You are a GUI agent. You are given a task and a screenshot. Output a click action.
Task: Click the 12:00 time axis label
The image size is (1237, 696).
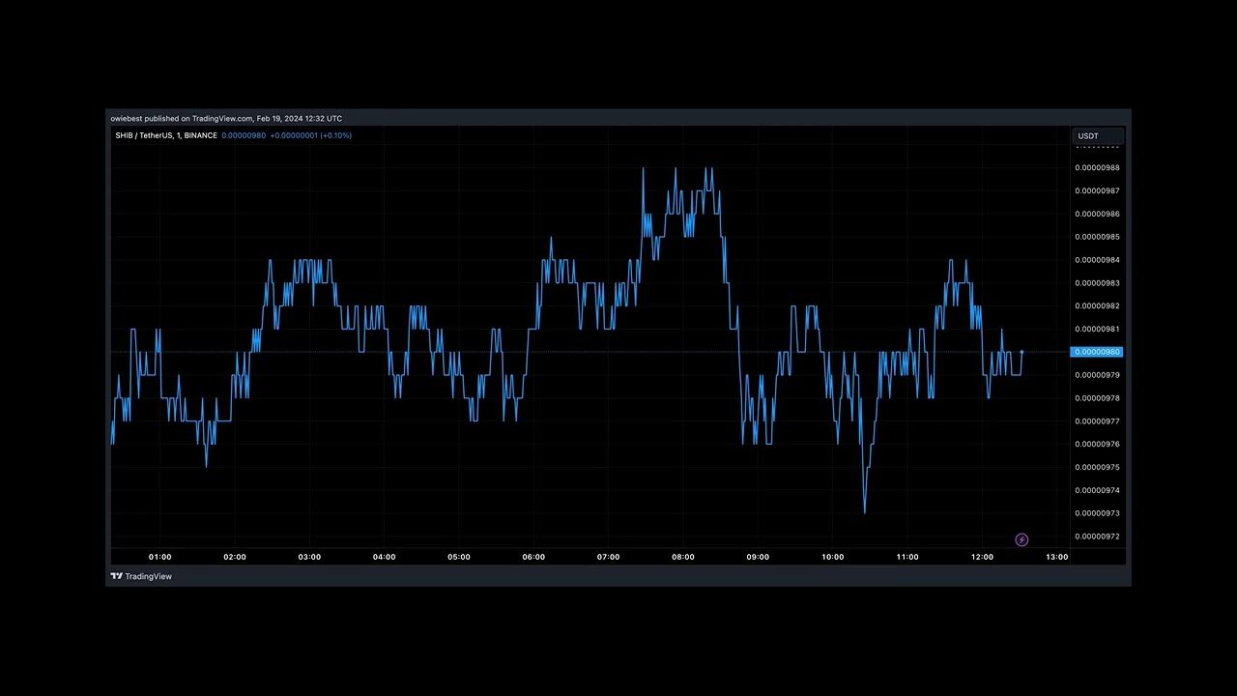click(982, 557)
